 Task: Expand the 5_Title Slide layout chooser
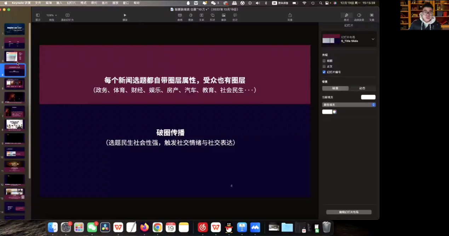click(373, 39)
